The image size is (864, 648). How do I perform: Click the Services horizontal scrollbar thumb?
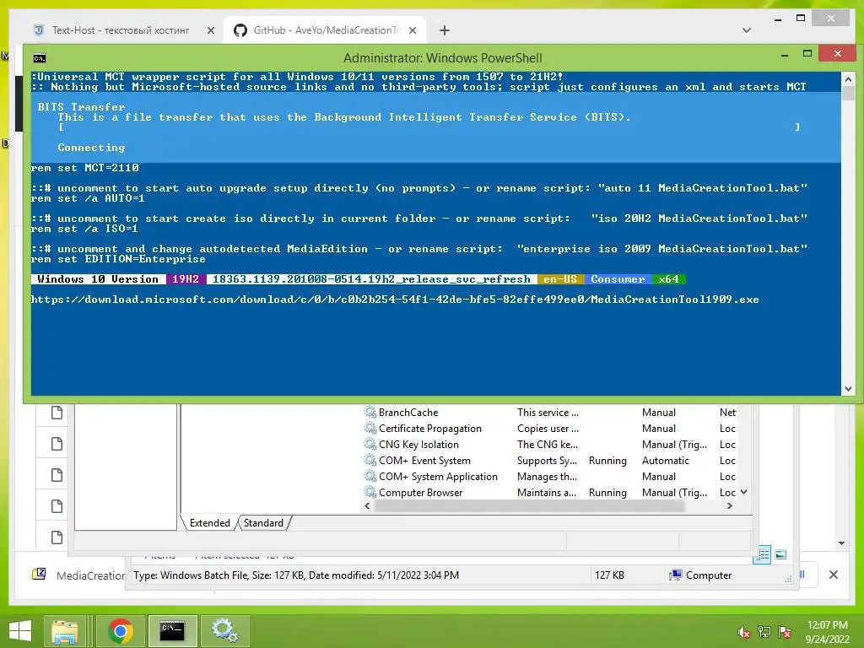(529, 506)
